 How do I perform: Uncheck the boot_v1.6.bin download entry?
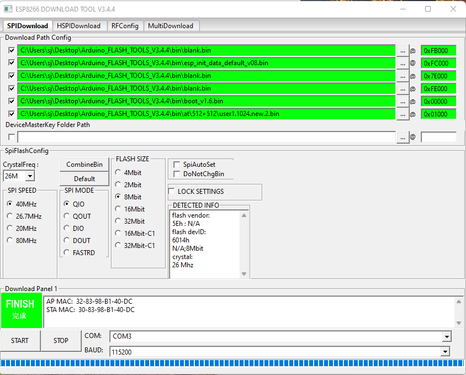pyautogui.click(x=12, y=101)
